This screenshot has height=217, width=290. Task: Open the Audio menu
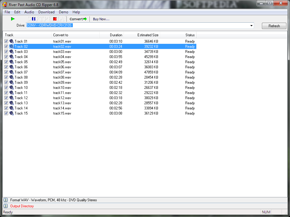[29, 12]
